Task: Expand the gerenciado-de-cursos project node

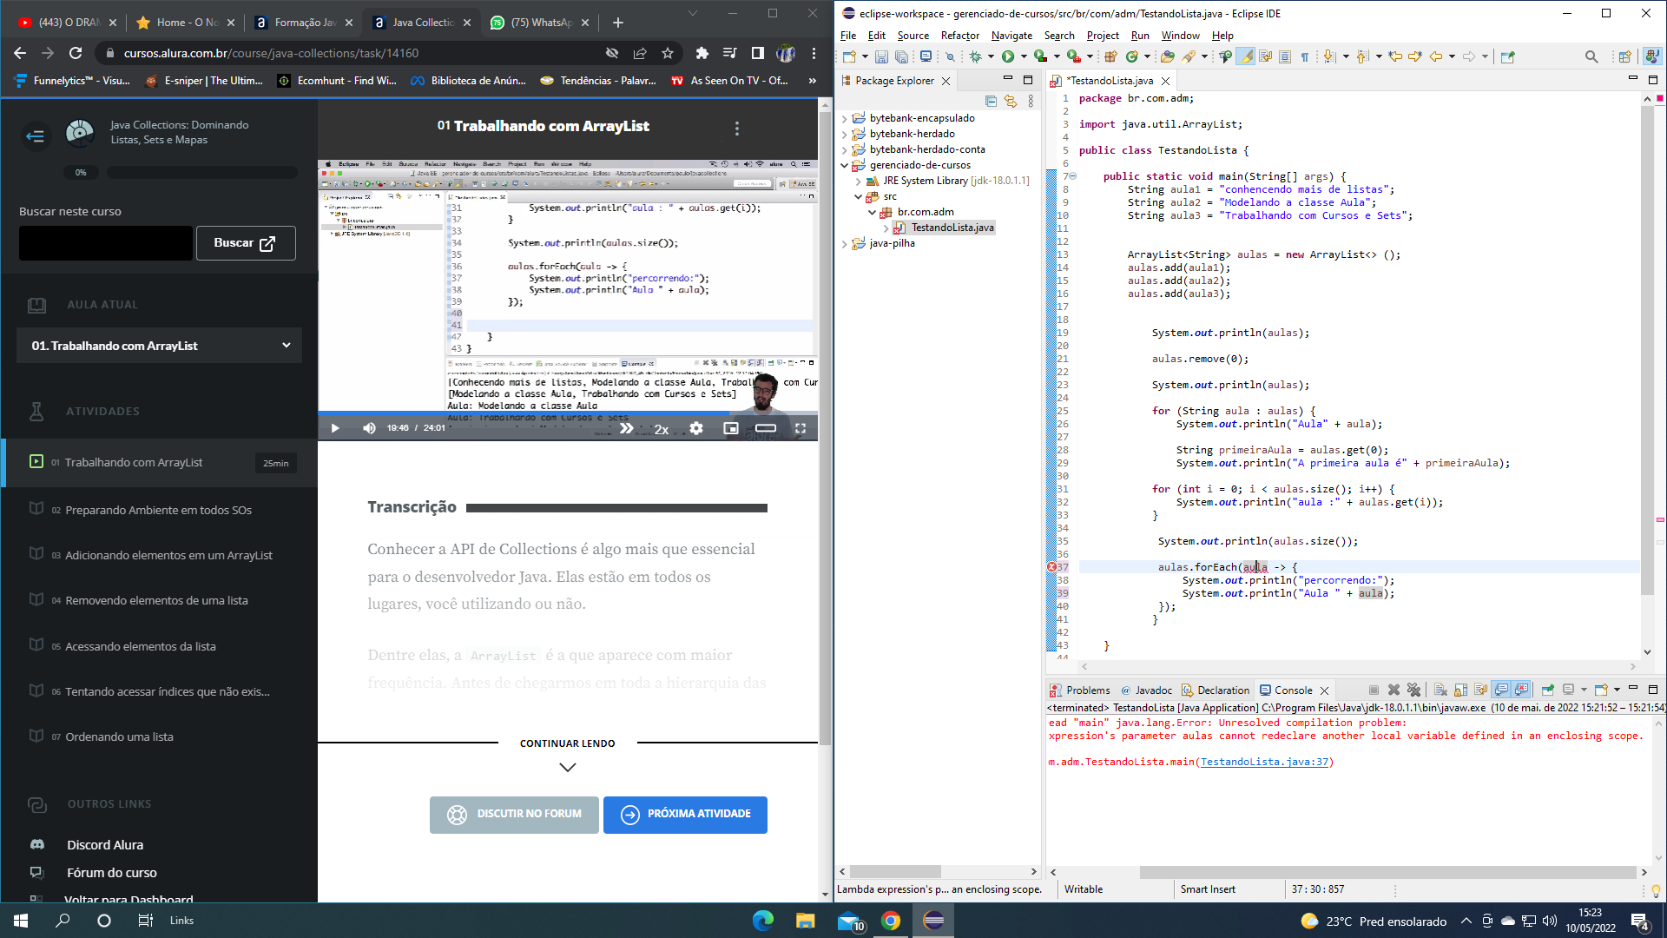Action: click(x=845, y=165)
